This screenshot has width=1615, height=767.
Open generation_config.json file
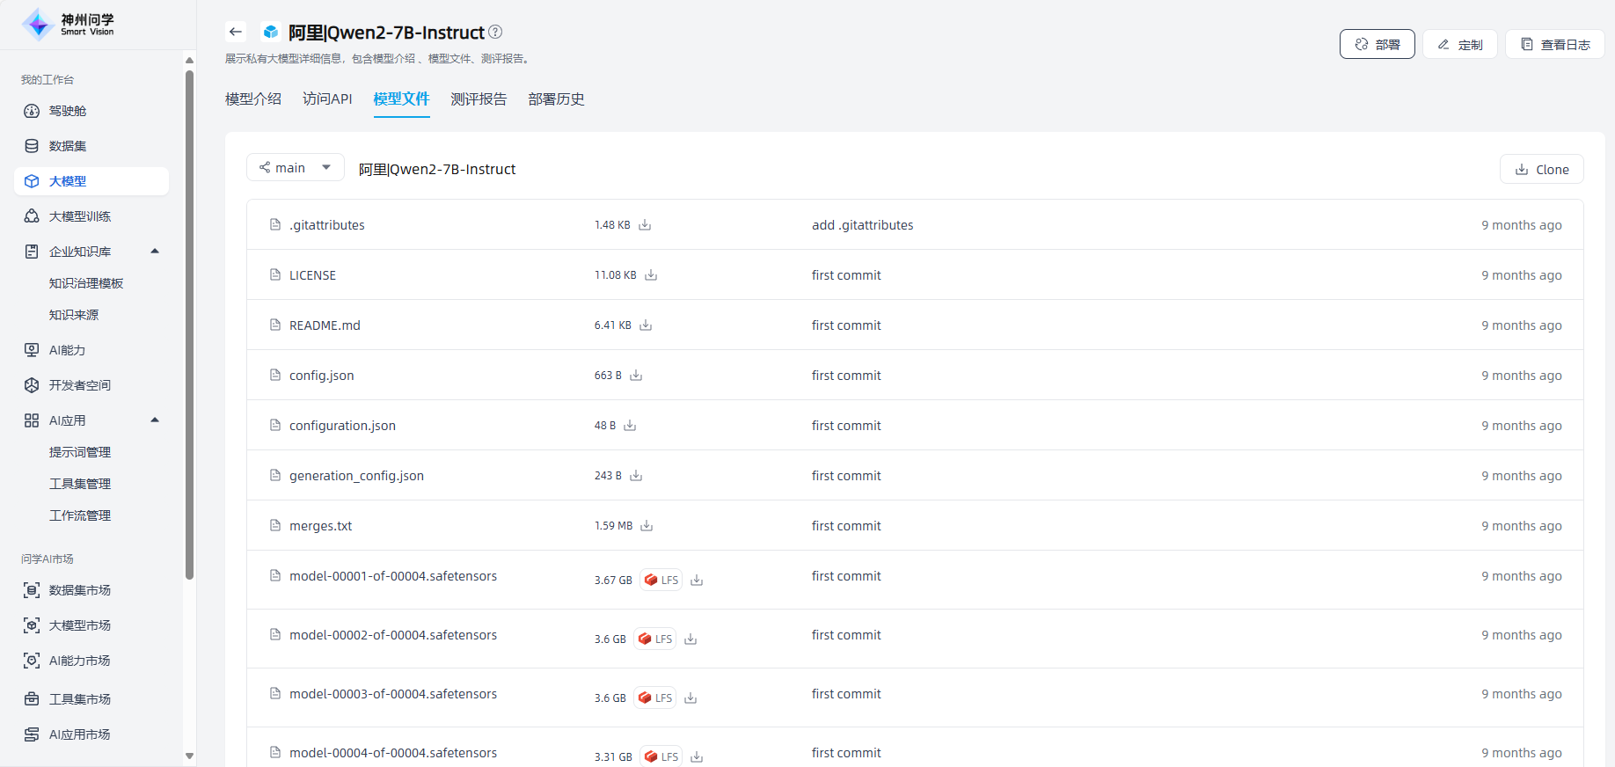[x=356, y=476]
